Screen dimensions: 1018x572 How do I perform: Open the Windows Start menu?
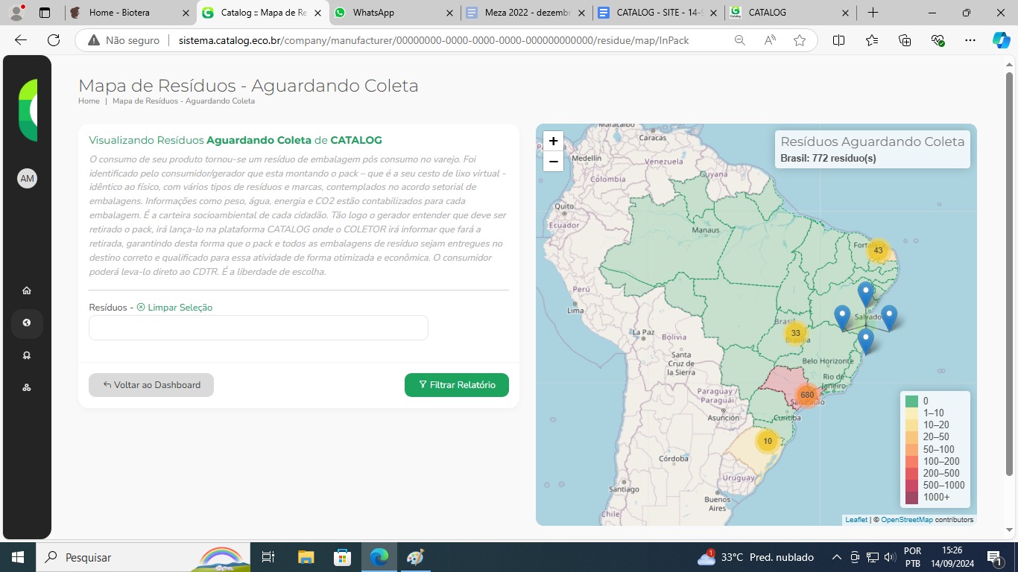17,557
